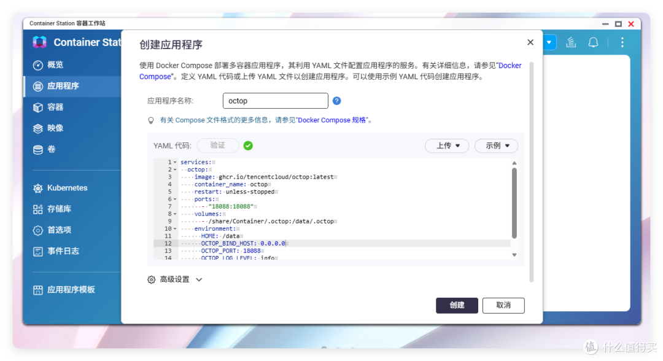
Task: Click the advanced settings gear icon
Action: pyautogui.click(x=152, y=280)
